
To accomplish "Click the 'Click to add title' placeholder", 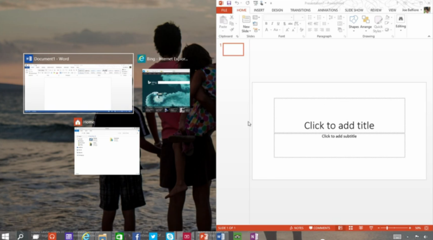I will coord(339,115).
